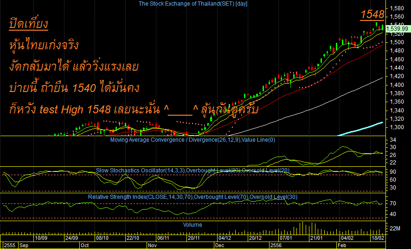Click the Oct month label
Screen dimensions: 411x249
[x=85, y=245]
